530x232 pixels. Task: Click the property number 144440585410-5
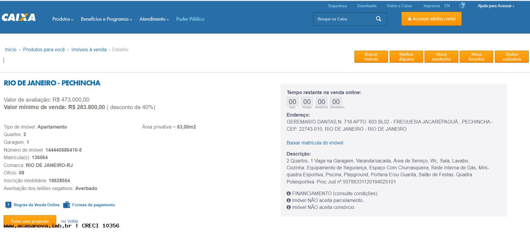[64, 150]
